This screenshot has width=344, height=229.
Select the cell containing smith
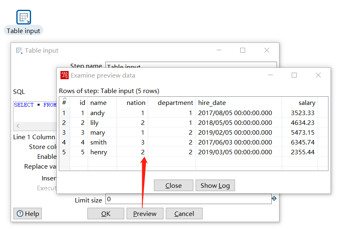(x=98, y=142)
